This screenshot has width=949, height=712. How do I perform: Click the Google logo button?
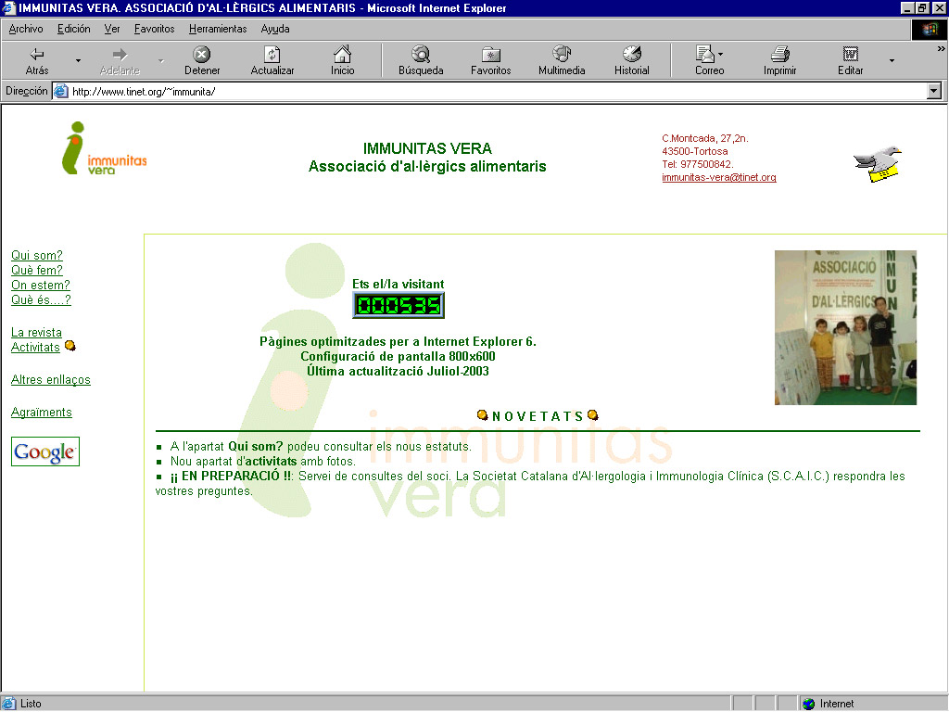[x=45, y=451]
